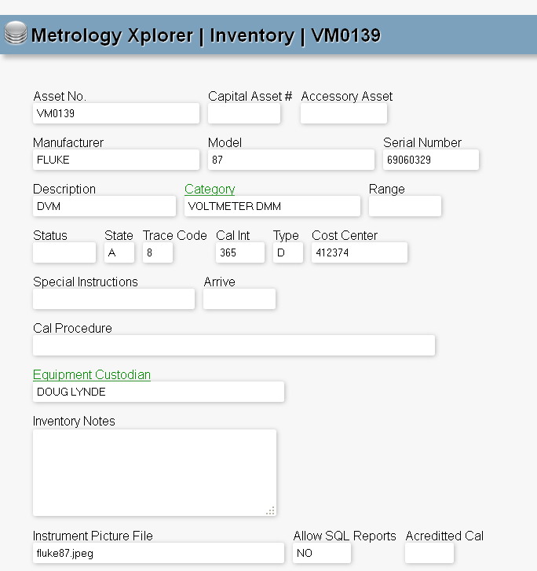Grab the Inventory Notes resize handle
Screen dimensions: 537x571
(271, 510)
